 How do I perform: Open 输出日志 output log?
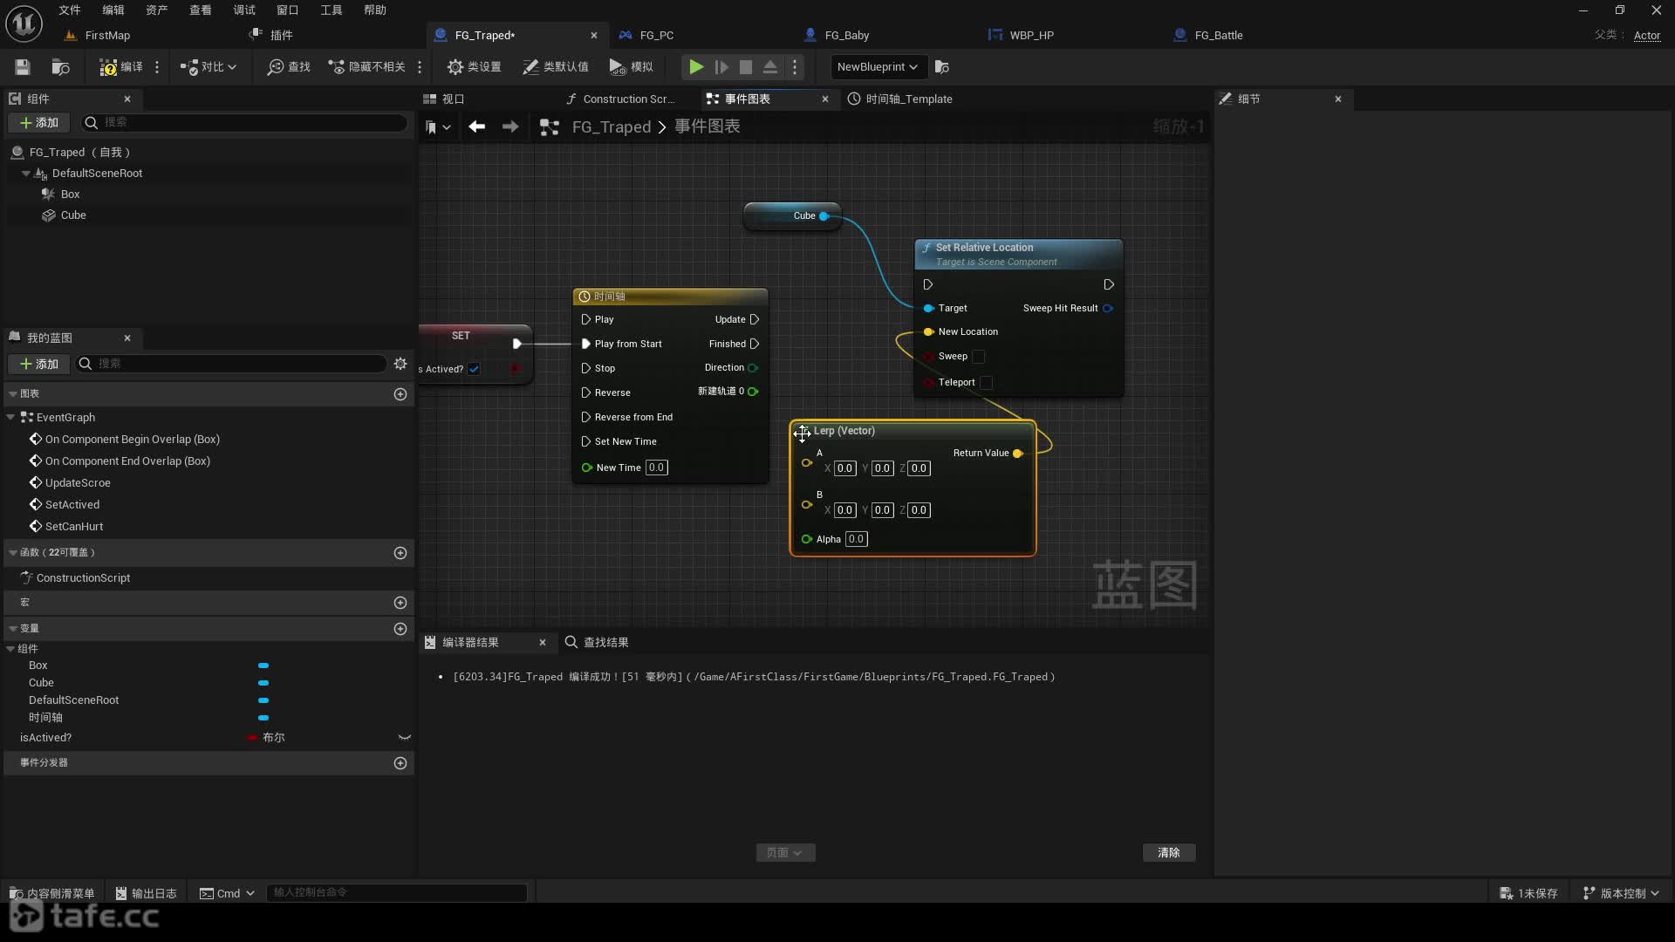tap(147, 893)
